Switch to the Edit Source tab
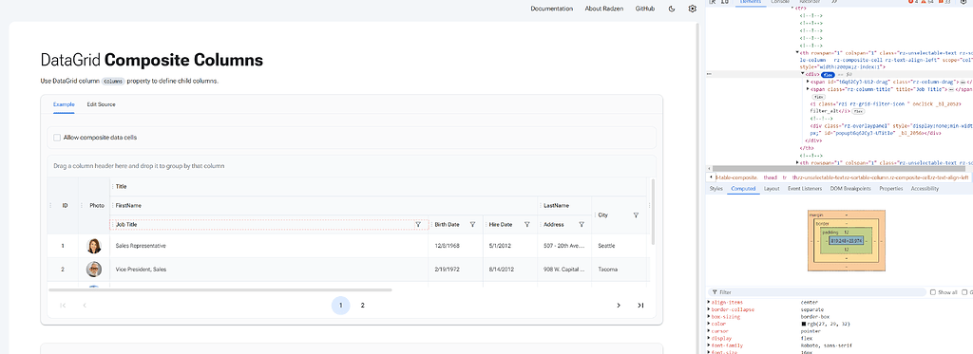Image resolution: width=973 pixels, height=354 pixels. pos(101,104)
